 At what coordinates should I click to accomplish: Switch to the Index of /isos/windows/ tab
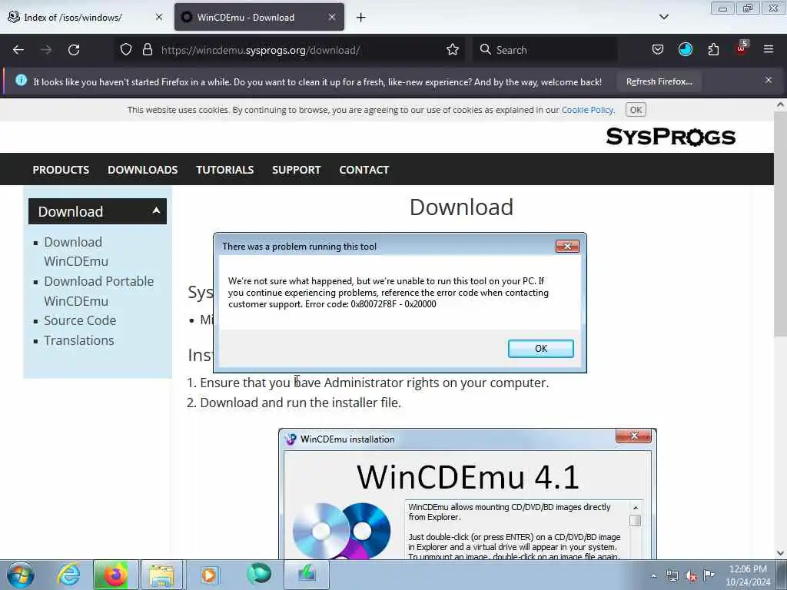tap(85, 17)
